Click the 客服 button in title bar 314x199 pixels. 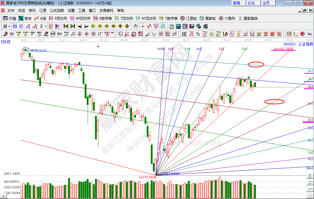[237, 3]
